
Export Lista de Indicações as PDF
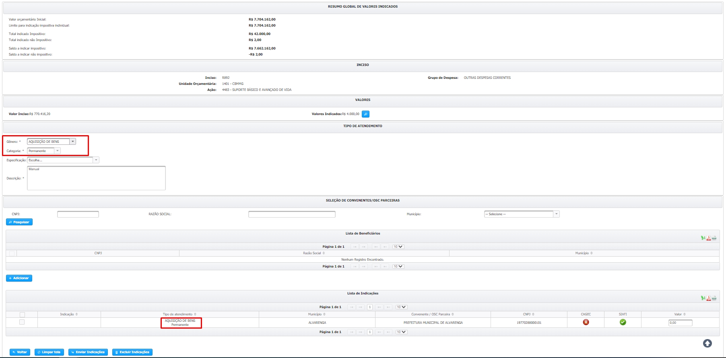tap(709, 298)
